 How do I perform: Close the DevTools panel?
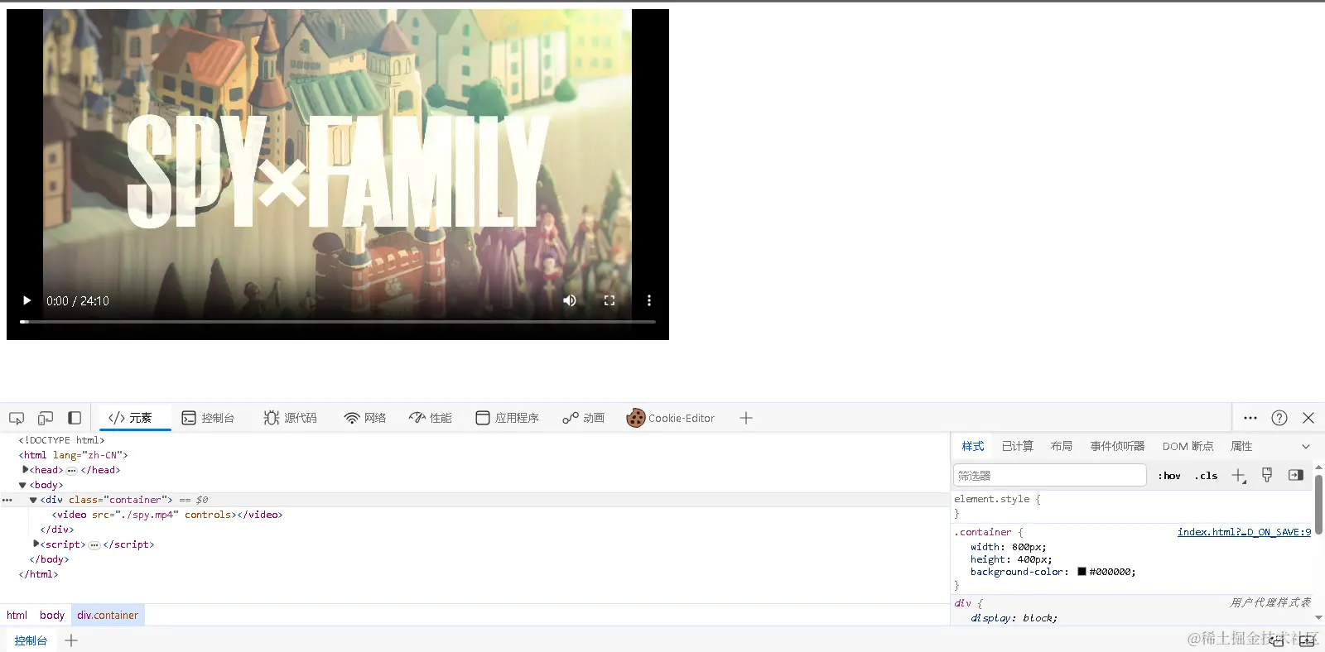click(1308, 418)
